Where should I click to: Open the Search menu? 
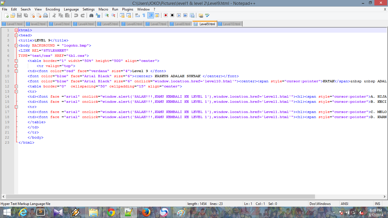click(x=26, y=9)
